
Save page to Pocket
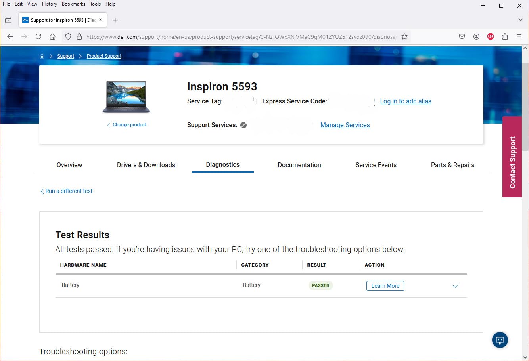click(x=462, y=36)
